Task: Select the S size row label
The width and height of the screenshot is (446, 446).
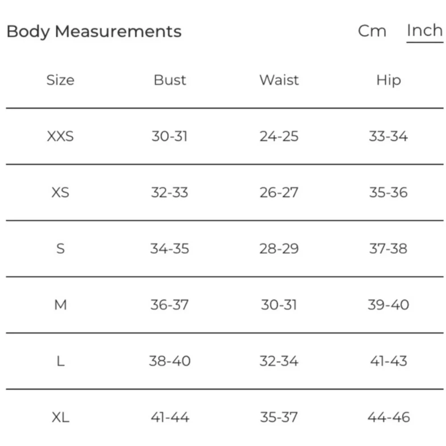Action: (x=60, y=248)
